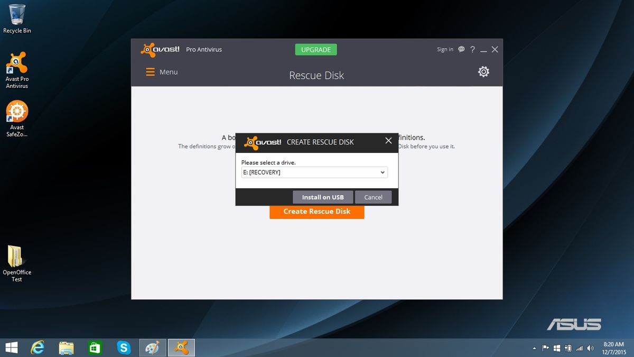Select Avast Pro Antivirus desktop shortcut
Image resolution: width=634 pixels, height=357 pixels.
pos(17,70)
